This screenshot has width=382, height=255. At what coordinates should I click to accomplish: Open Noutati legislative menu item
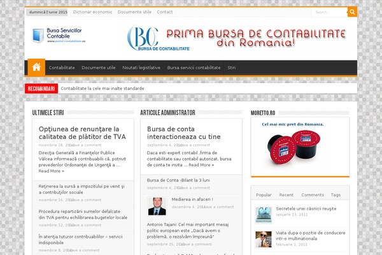point(141,68)
